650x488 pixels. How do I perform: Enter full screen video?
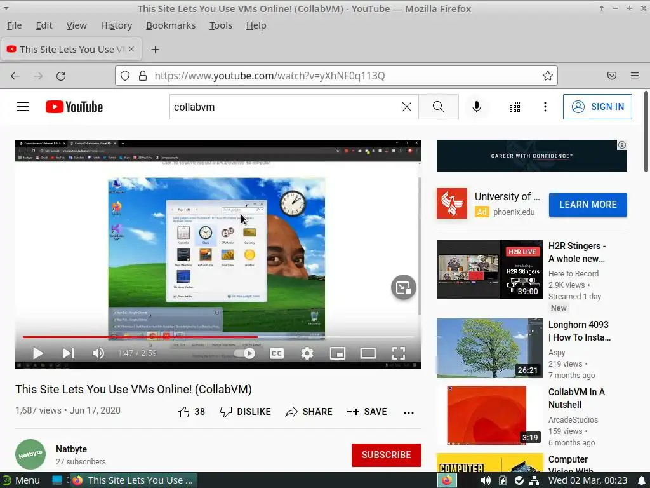(399, 353)
